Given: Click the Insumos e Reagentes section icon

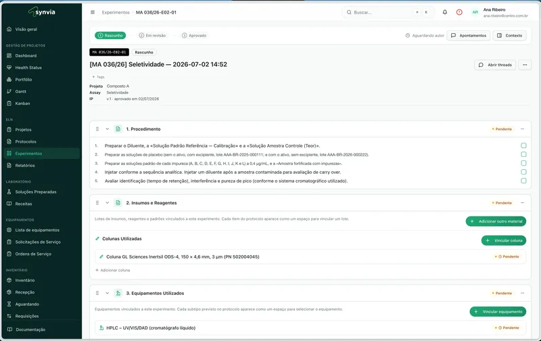Looking at the screenshot, I should click(118, 202).
